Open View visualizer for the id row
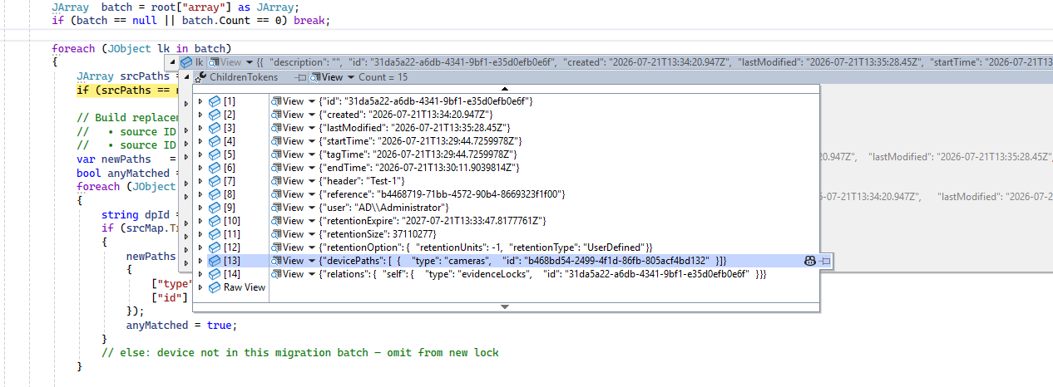Viewport: 1053px width, 387px height. (289, 102)
